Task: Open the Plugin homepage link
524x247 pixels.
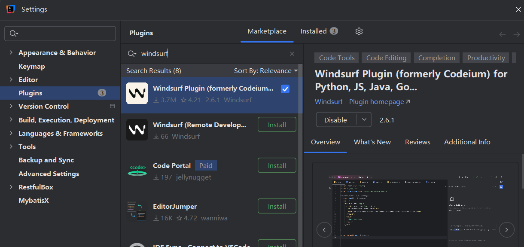Action: 380,102
